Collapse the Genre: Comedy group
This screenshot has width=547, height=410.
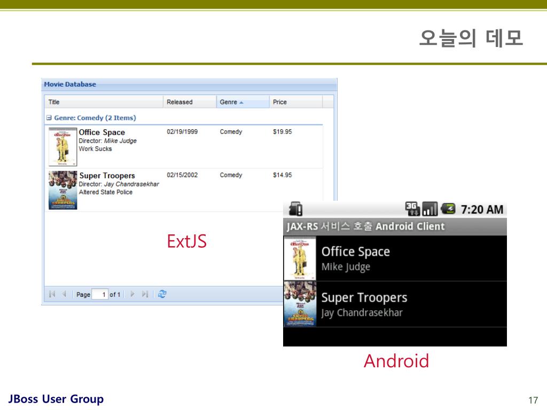[x=49, y=118]
